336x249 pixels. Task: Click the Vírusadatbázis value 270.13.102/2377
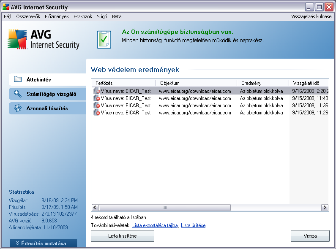[x=59, y=214]
